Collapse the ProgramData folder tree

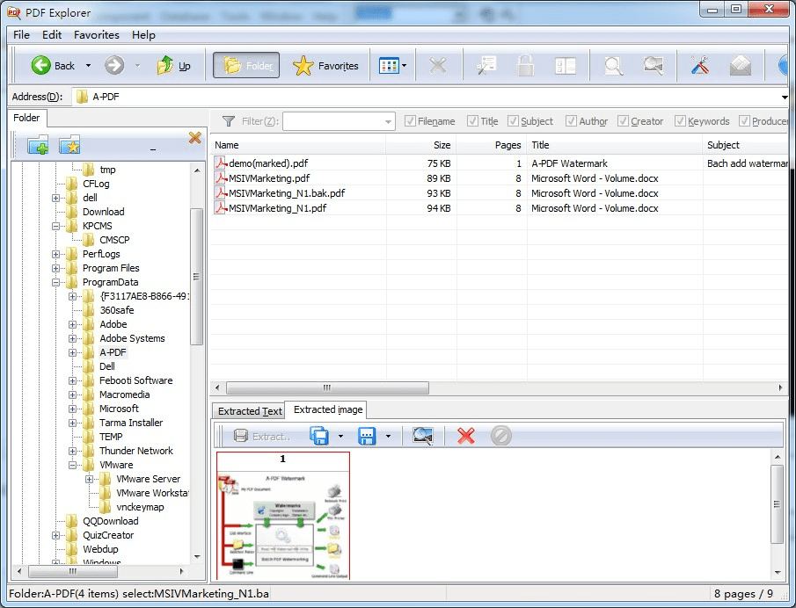point(58,281)
